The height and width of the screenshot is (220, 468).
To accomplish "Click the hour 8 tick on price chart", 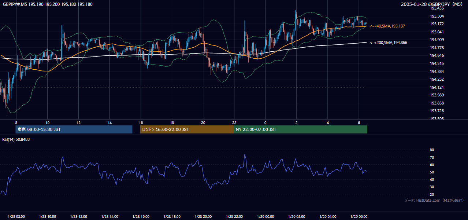I will pyautogui.click(x=16, y=122).
